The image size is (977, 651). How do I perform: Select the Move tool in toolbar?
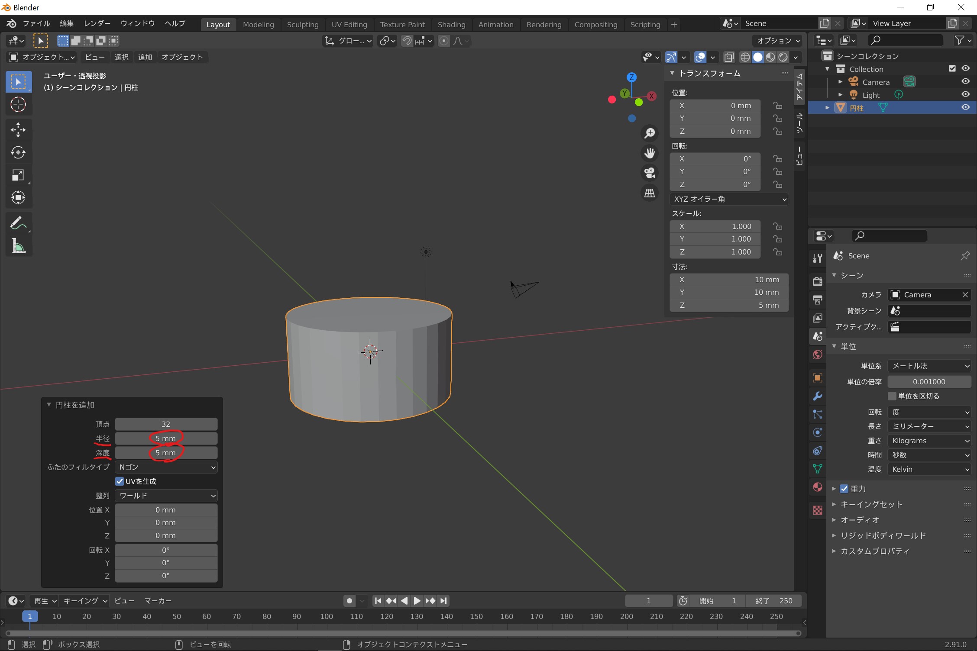tap(18, 129)
